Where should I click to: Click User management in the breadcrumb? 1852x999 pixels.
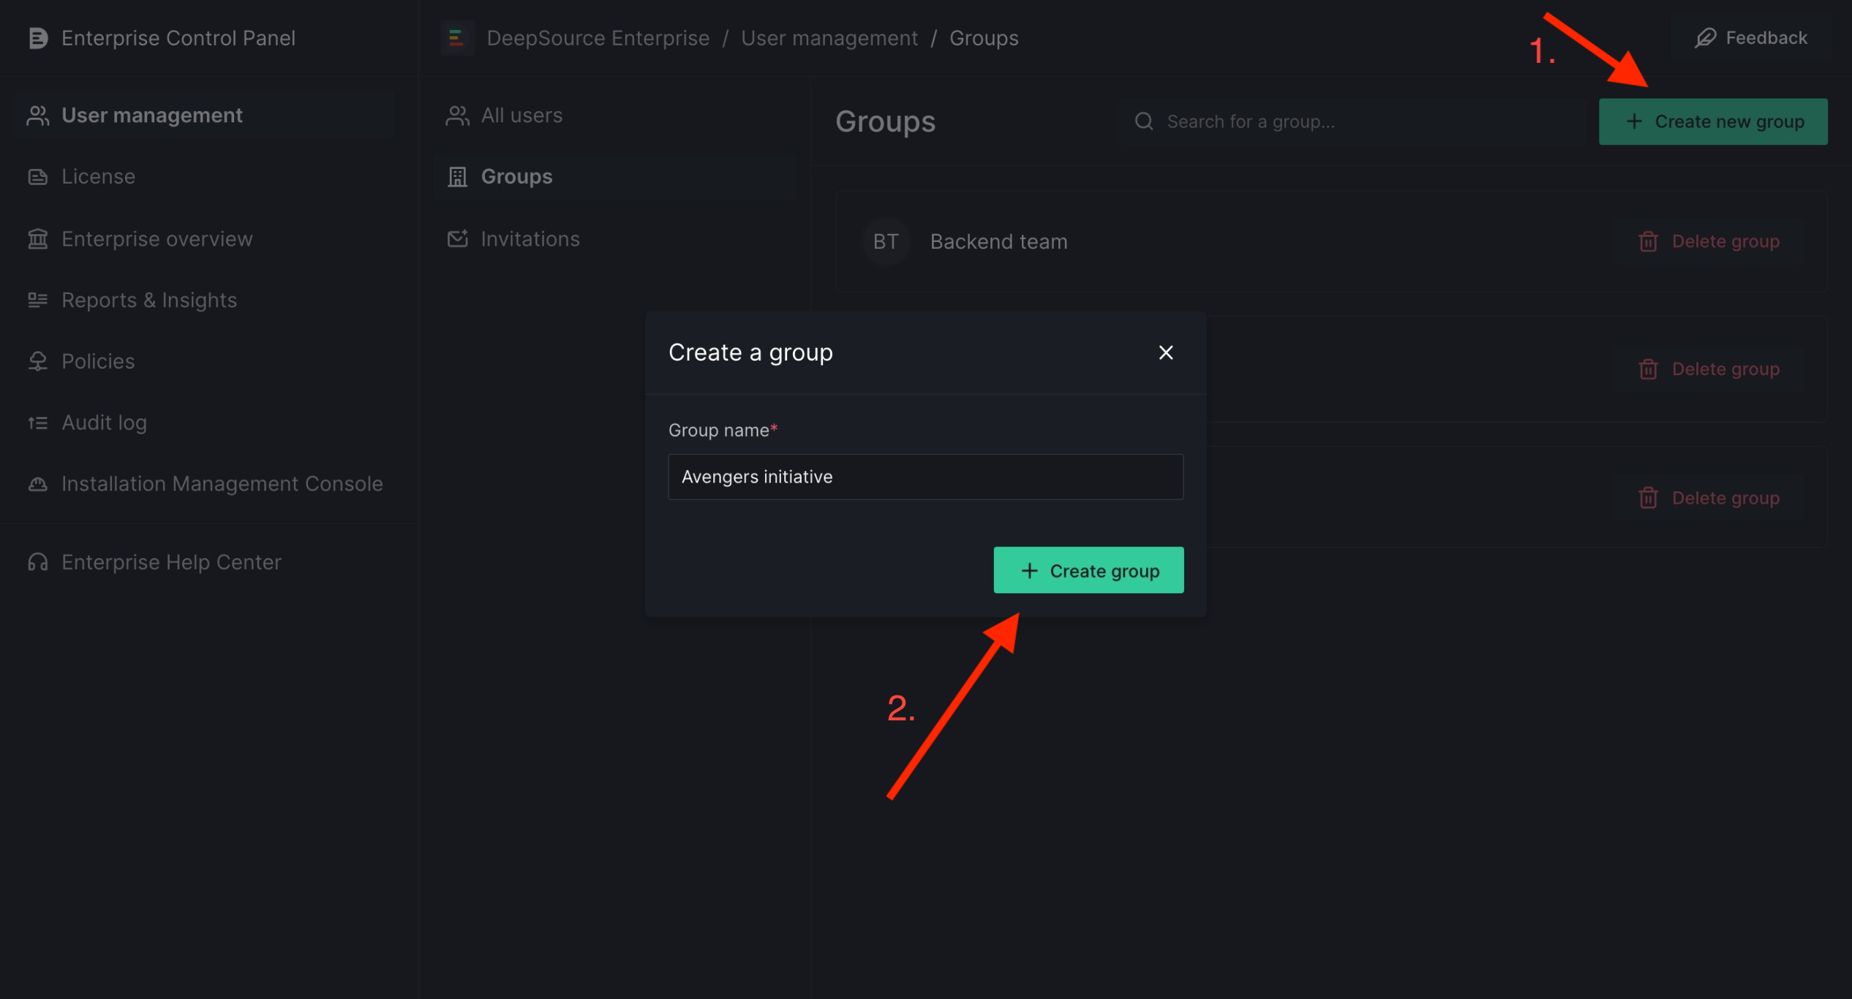click(829, 37)
